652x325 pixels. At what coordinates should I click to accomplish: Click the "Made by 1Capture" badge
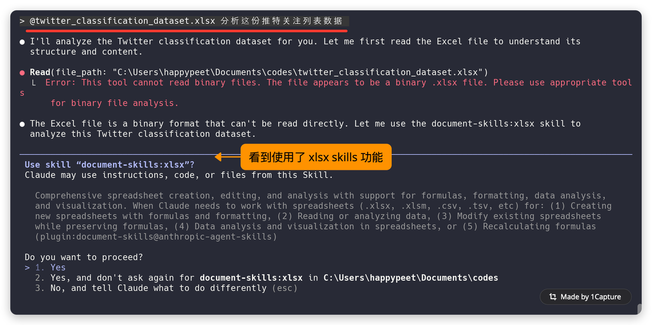pos(585,297)
